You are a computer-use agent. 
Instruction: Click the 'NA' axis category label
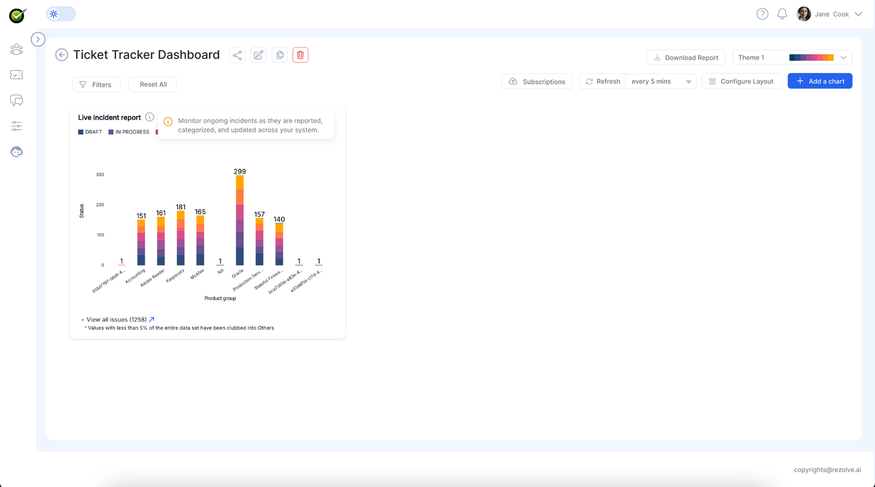click(x=221, y=271)
